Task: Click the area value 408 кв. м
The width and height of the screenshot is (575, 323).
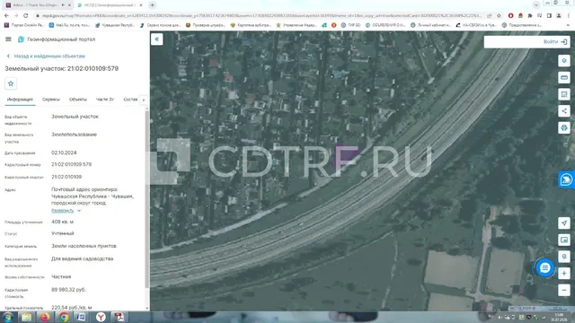Action: coord(62,222)
